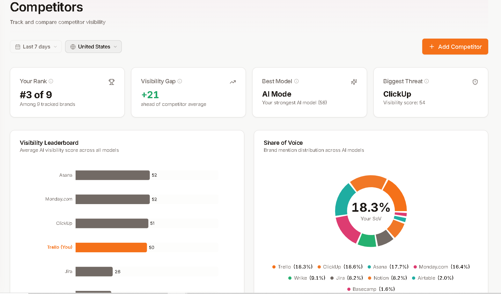
Task: Click "ahead of competitor average" text
Action: [173, 104]
